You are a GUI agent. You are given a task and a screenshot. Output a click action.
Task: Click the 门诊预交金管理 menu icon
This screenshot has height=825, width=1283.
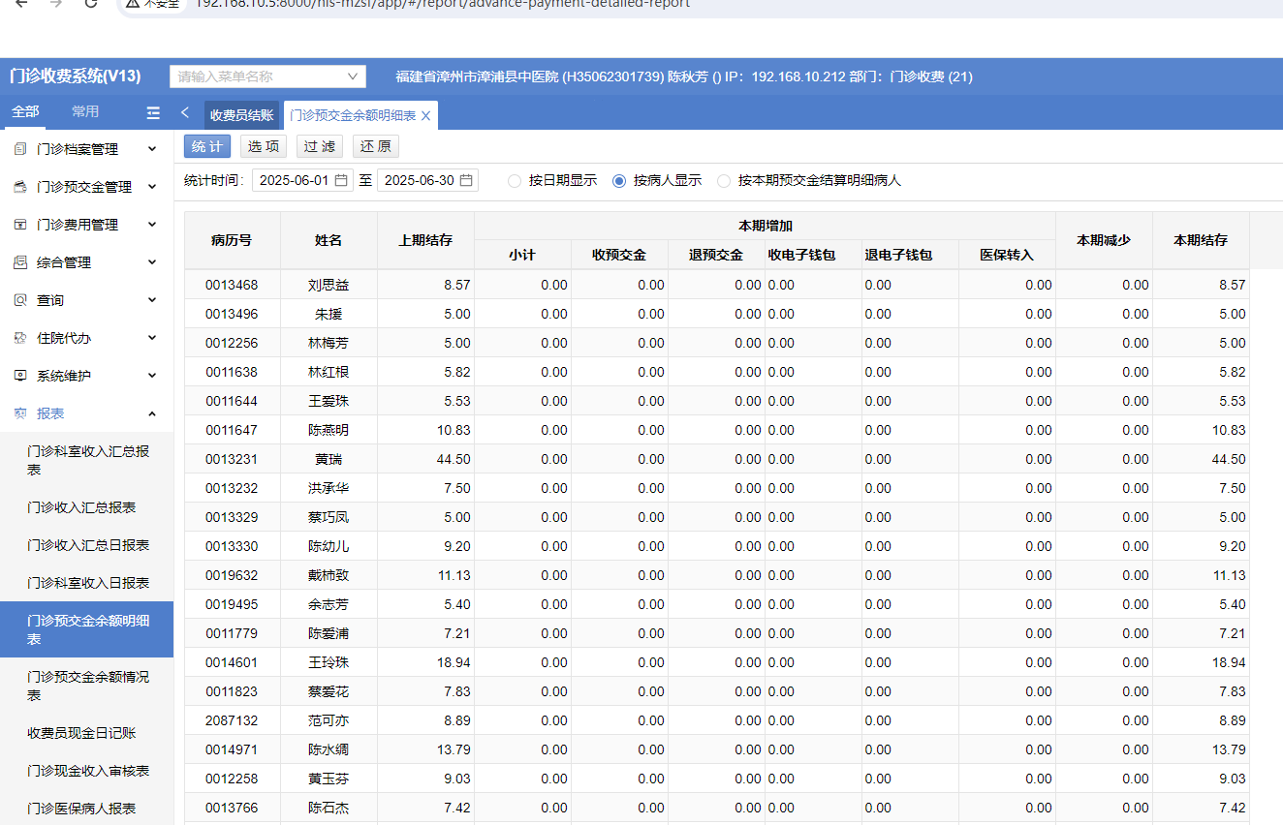click(20, 187)
